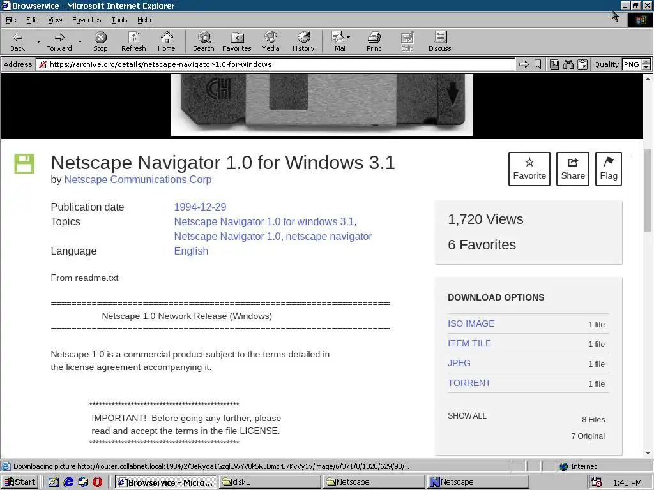Switch to the Netscape app taskbar button with N icon
This screenshot has height=490, width=654.
pyautogui.click(x=478, y=482)
